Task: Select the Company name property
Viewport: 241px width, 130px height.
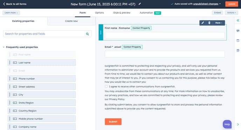Action: (x=41, y=127)
